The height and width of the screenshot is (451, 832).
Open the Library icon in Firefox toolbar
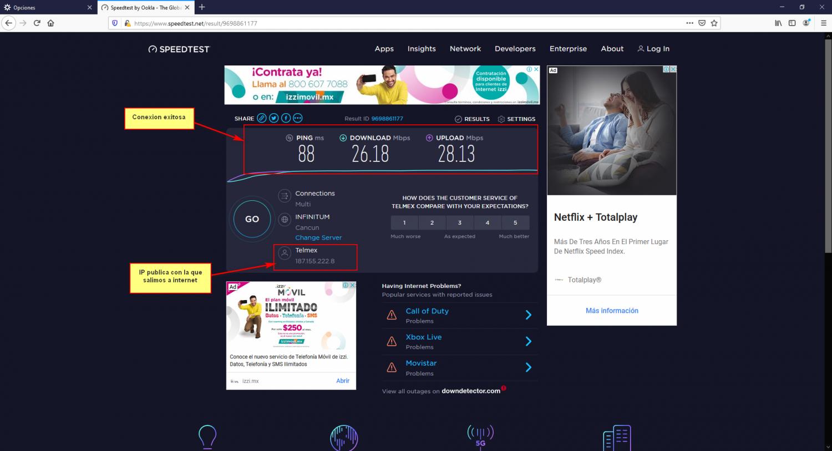pos(778,23)
